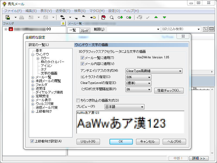The image size is (217, 163).
Task: Expand the カラー tree node
Action: [x=38, y=58]
